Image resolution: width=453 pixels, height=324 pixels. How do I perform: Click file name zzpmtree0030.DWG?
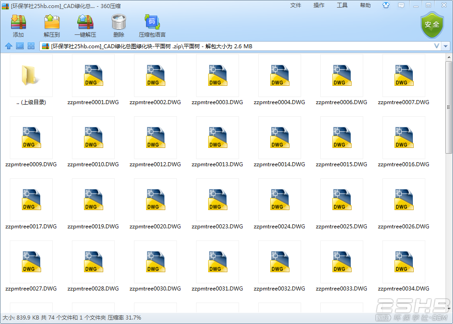click(x=155, y=289)
